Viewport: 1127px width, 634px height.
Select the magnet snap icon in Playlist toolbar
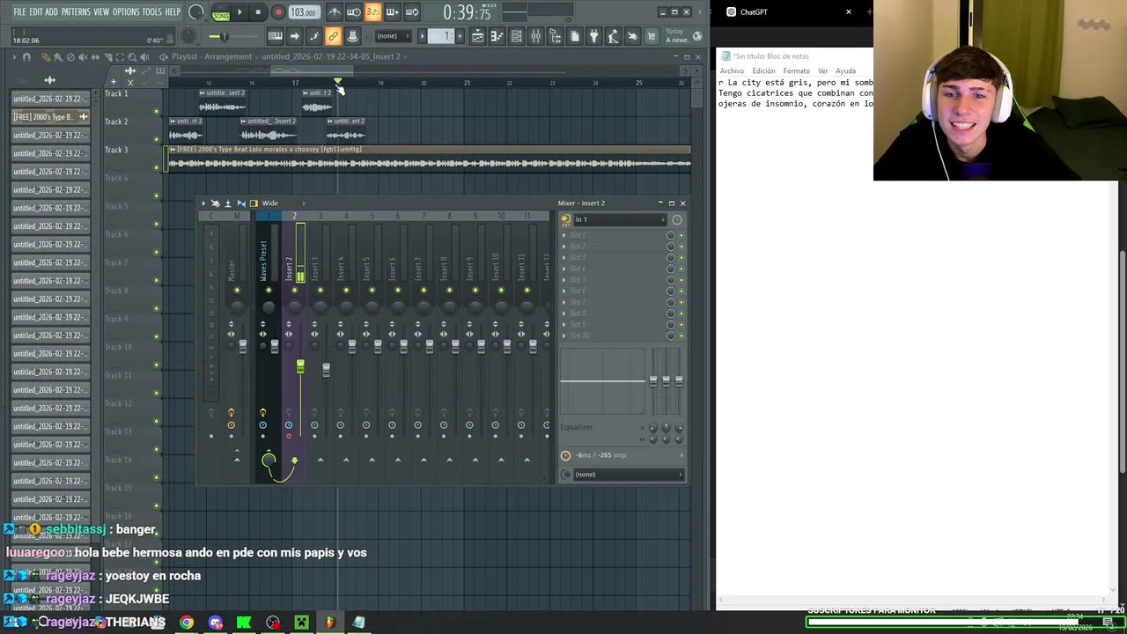click(x=26, y=57)
